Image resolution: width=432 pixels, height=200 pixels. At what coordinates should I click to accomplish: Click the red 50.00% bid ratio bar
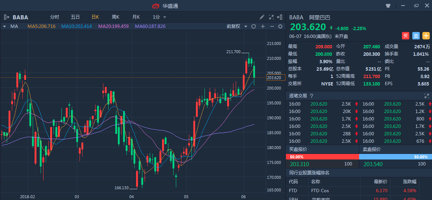[322, 157]
